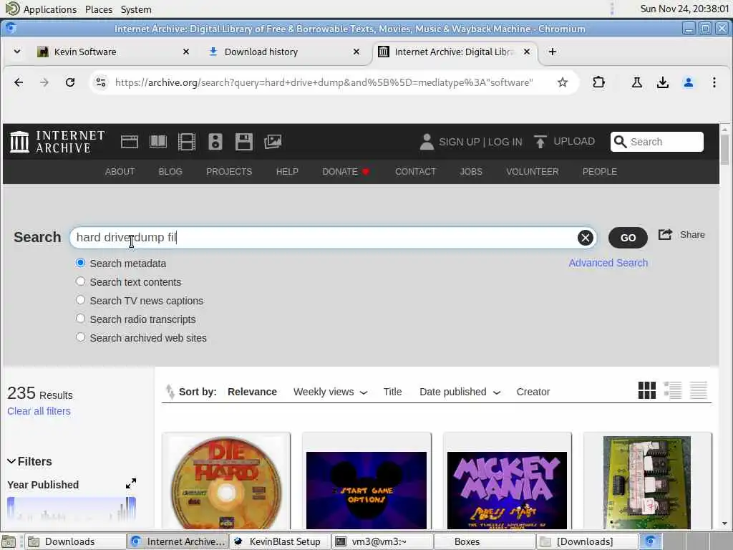Sort results by Creator

tap(533, 392)
